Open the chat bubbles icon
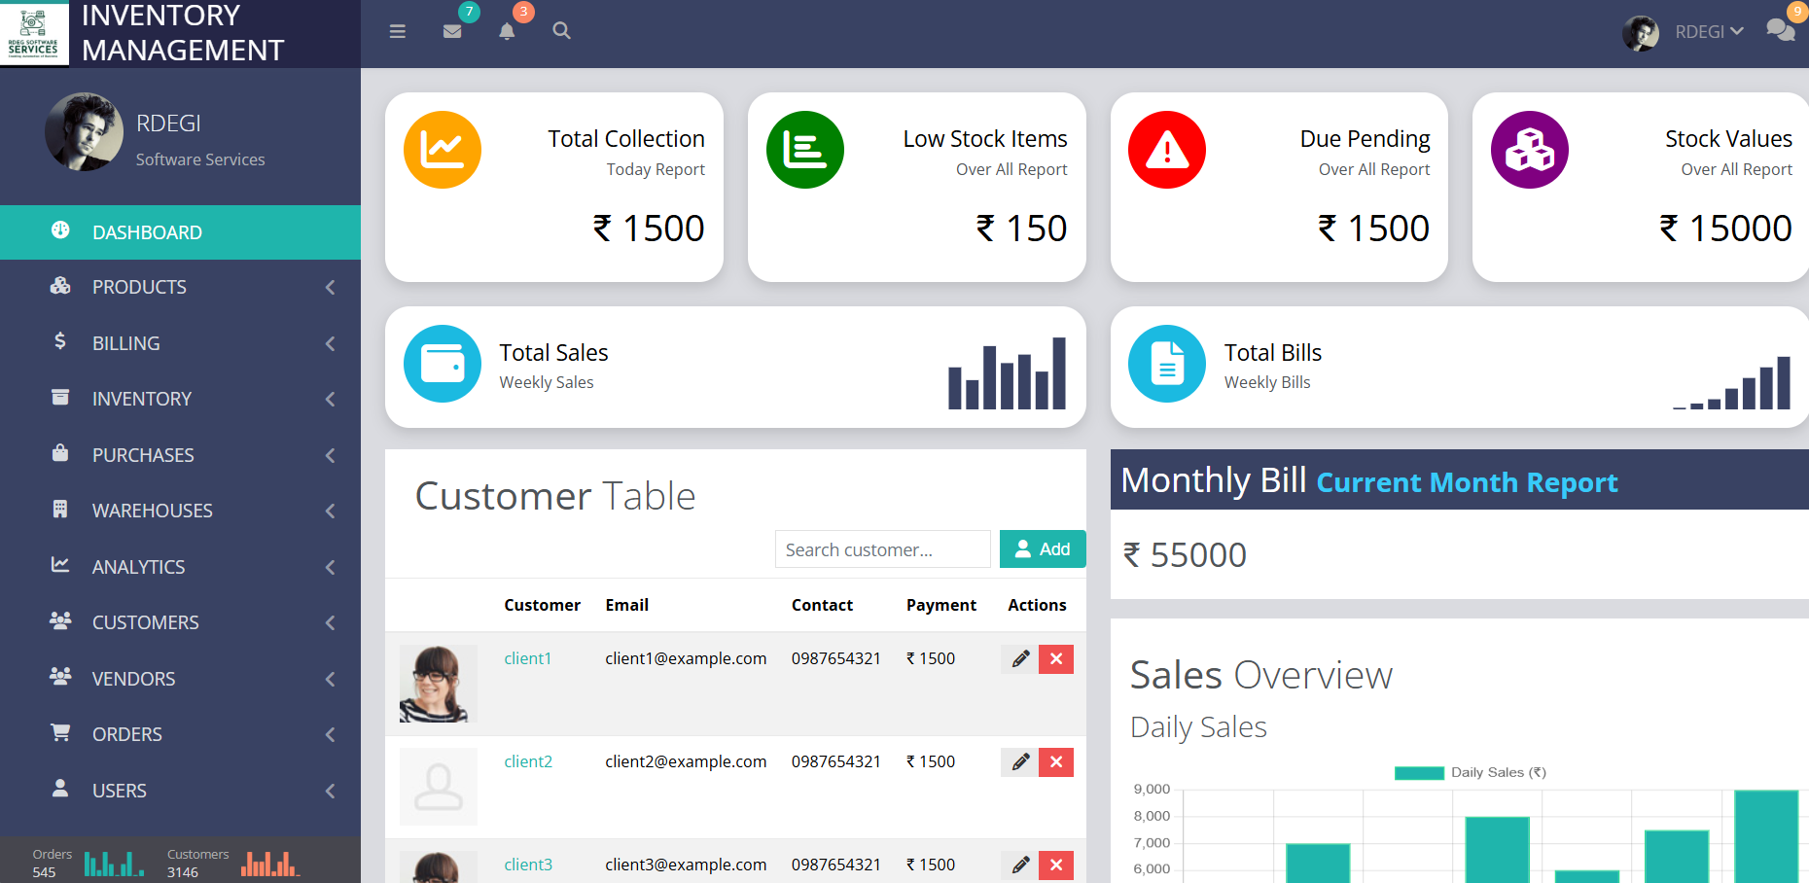Viewport: 1809px width, 883px height. (x=1780, y=31)
